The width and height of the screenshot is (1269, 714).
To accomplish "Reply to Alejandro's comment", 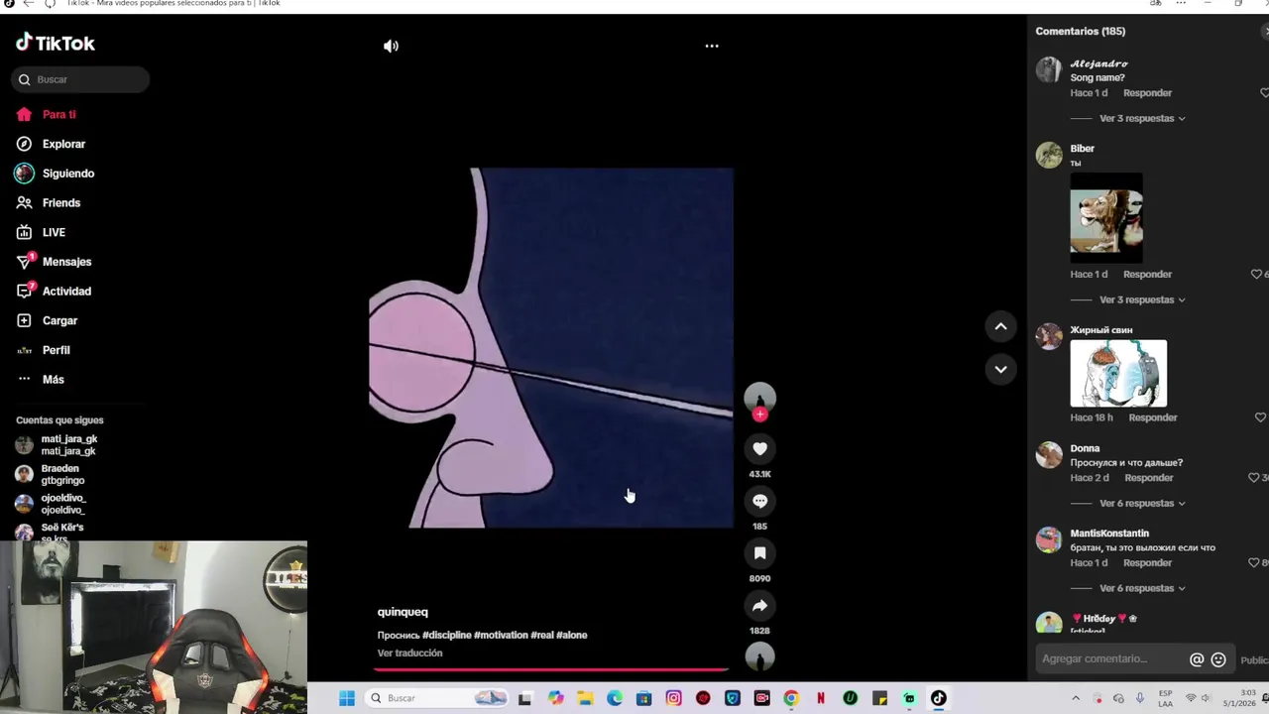I will (x=1147, y=93).
